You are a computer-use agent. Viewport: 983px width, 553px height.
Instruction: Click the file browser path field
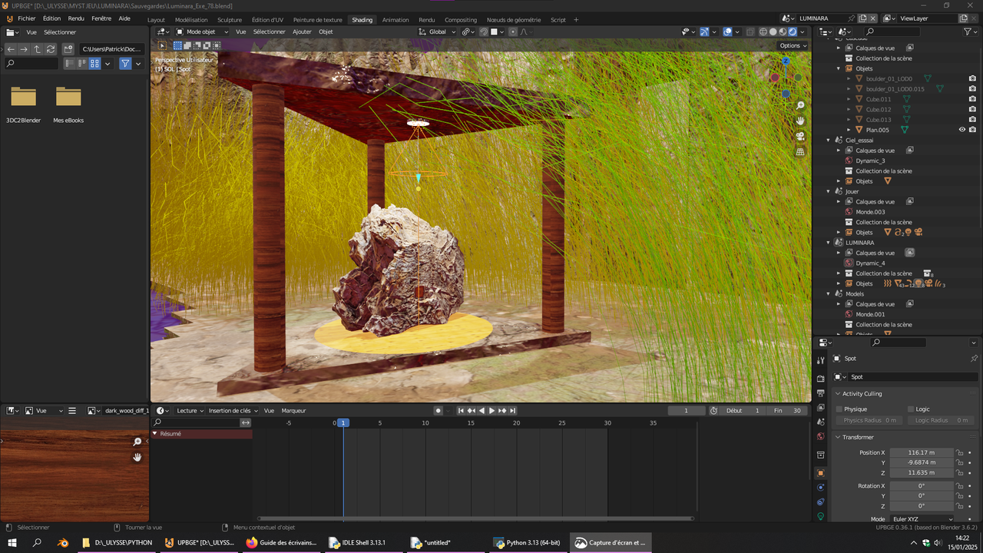pos(111,49)
